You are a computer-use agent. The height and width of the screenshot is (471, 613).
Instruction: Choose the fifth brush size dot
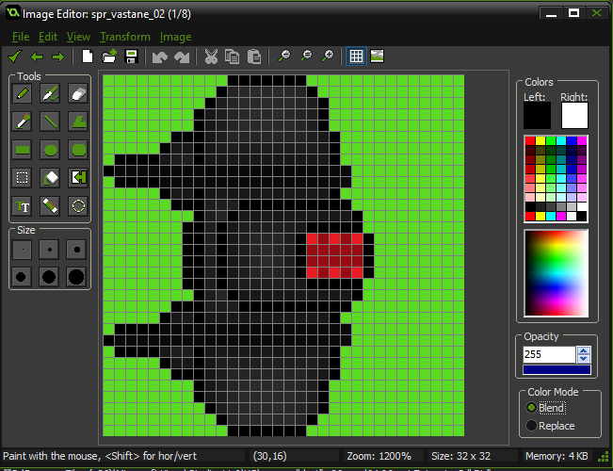pos(49,277)
